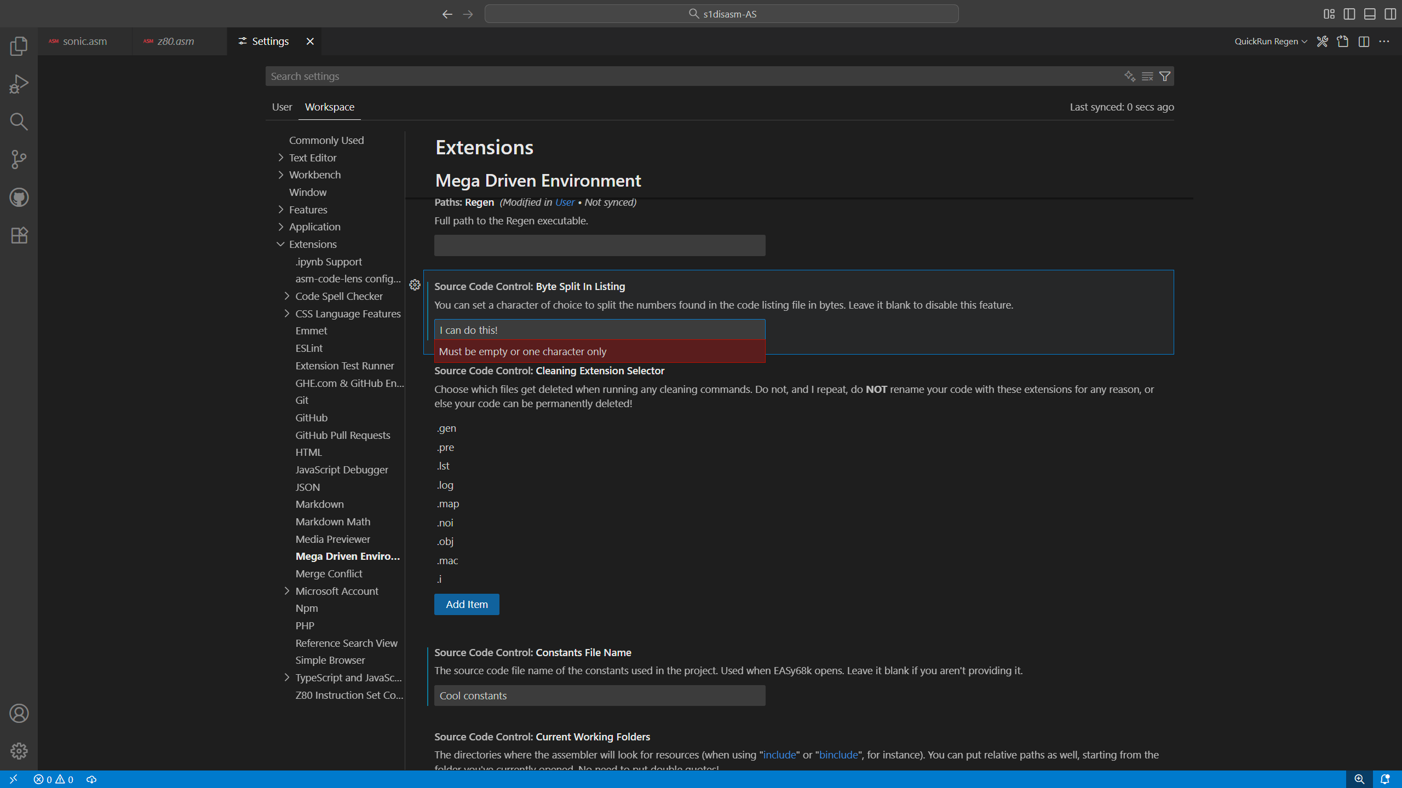Open the Extensions view icon

click(x=19, y=235)
